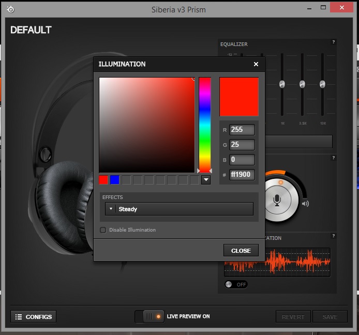Check the Disable Illumination checkbox
This screenshot has width=359, height=335.
[103, 230]
